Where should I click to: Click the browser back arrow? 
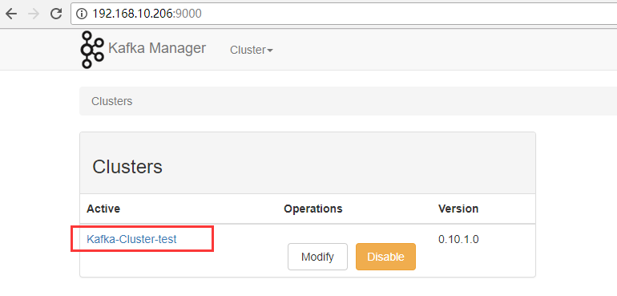click(11, 14)
